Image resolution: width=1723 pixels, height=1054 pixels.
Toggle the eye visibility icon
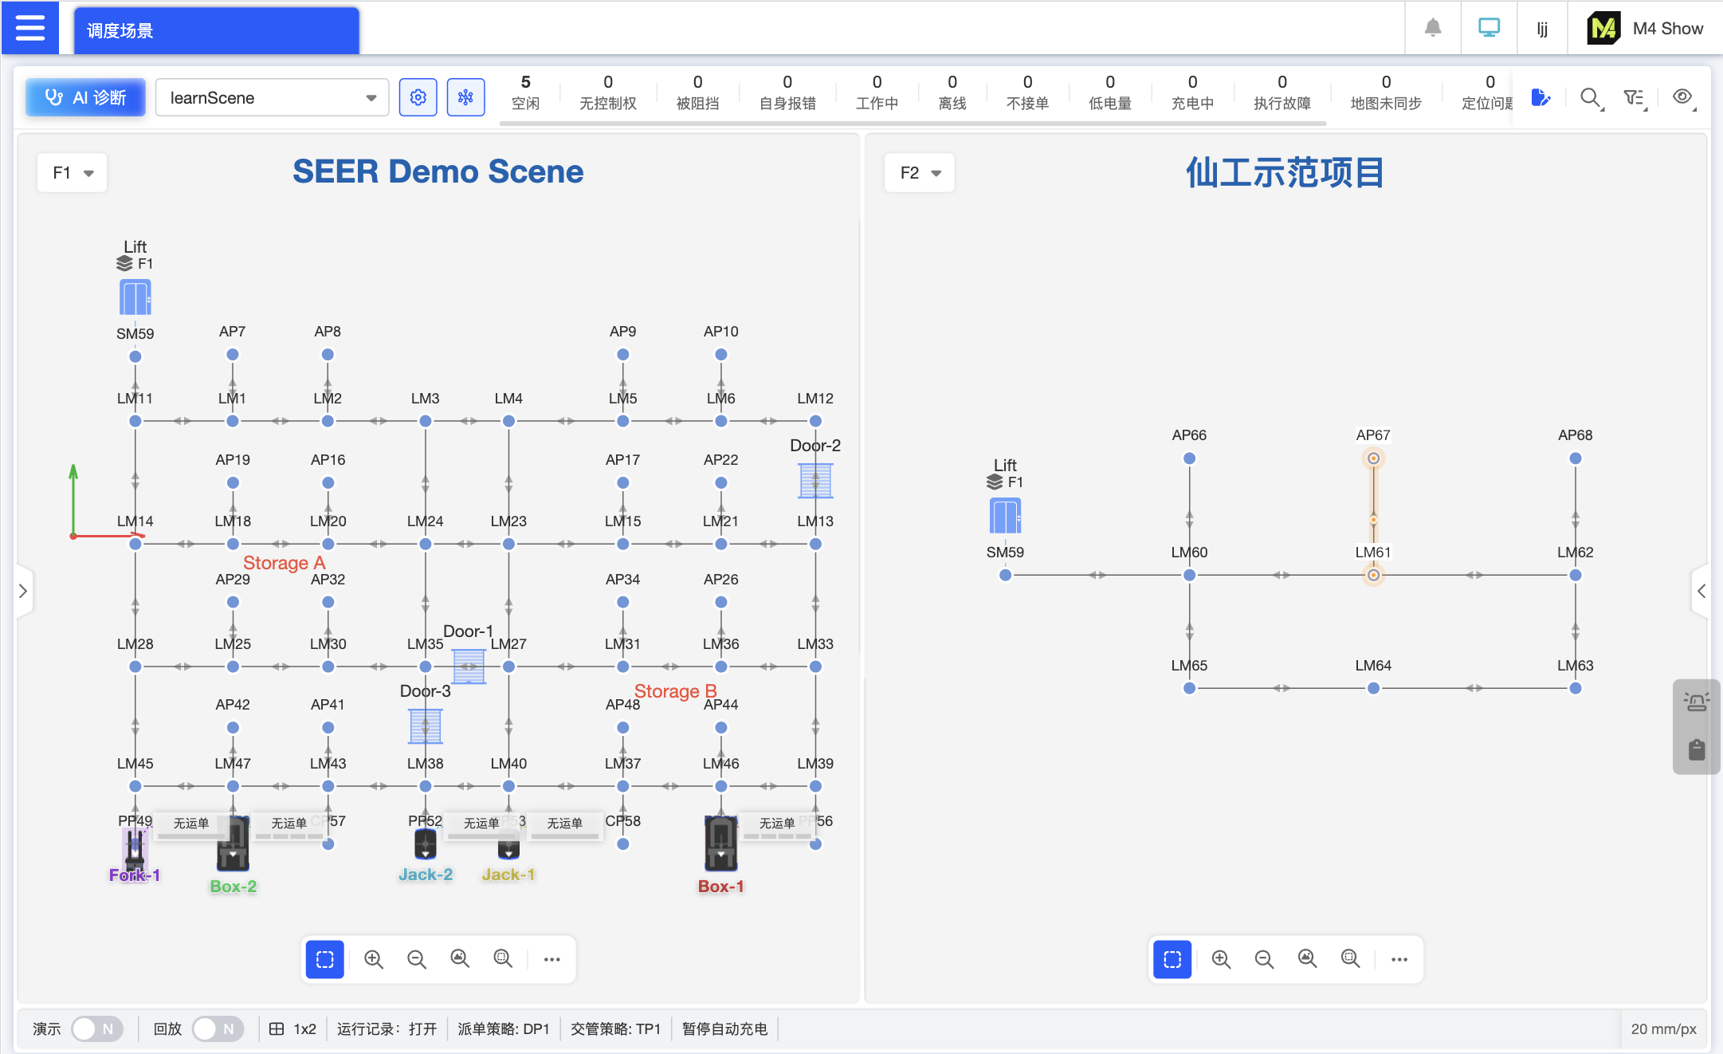pos(1682,96)
